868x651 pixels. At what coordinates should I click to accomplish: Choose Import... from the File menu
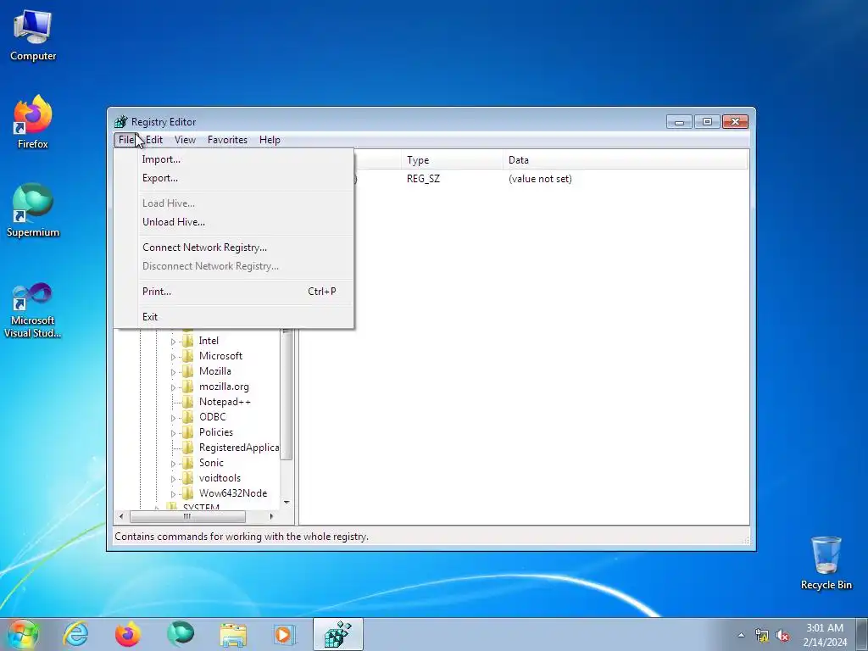[234, 159]
